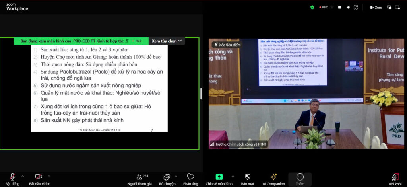Open the Xem view layout menu

click(x=376, y=7)
